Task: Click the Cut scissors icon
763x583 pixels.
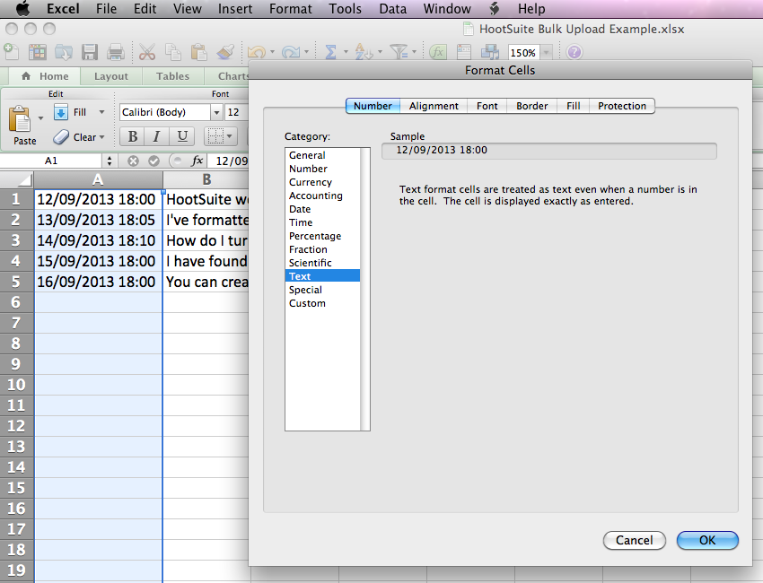Action: tap(146, 51)
